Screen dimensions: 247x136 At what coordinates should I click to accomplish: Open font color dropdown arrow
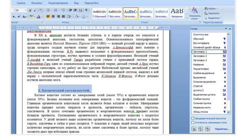42,16
